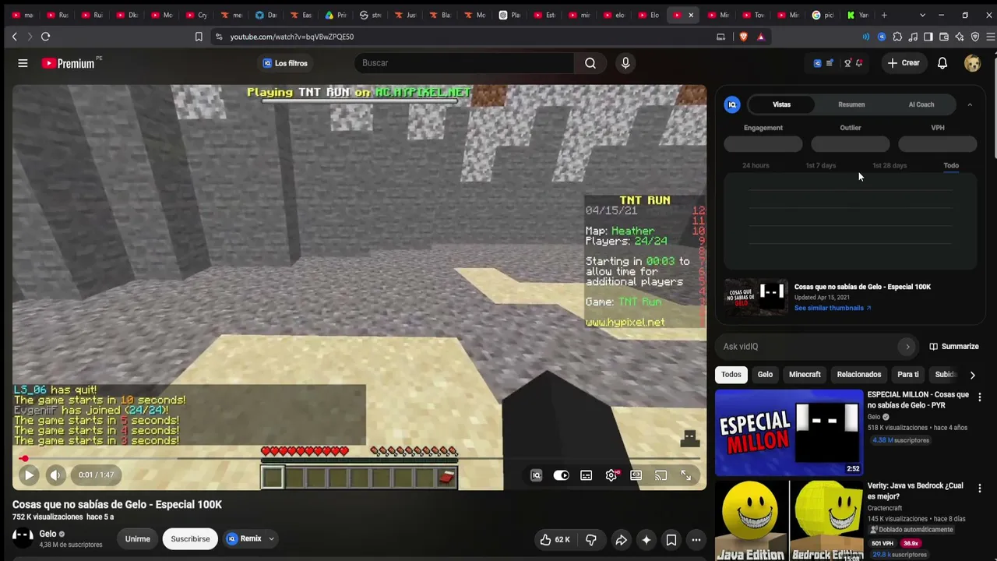Go back in browser history
Image resolution: width=997 pixels, height=561 pixels.
pos(14,37)
